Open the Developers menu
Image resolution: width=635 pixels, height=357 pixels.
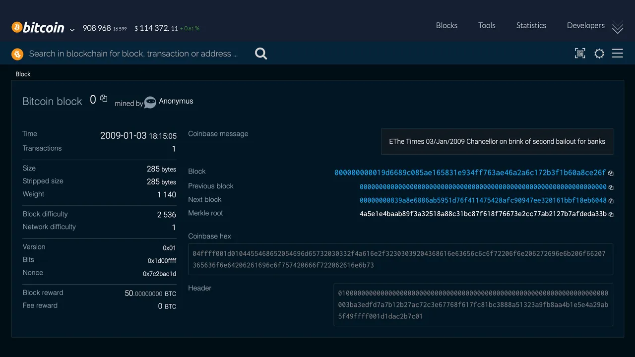(585, 25)
